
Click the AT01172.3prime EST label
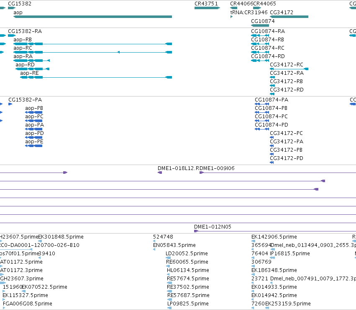(x=21, y=271)
